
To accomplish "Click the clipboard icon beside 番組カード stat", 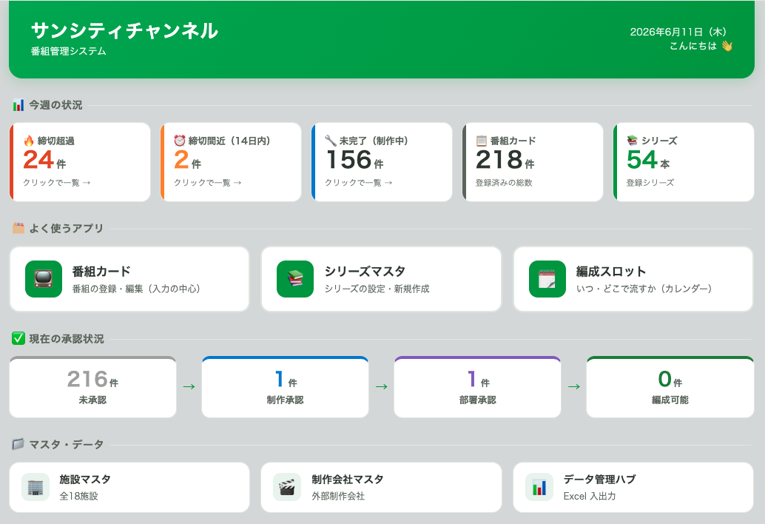I will point(481,141).
